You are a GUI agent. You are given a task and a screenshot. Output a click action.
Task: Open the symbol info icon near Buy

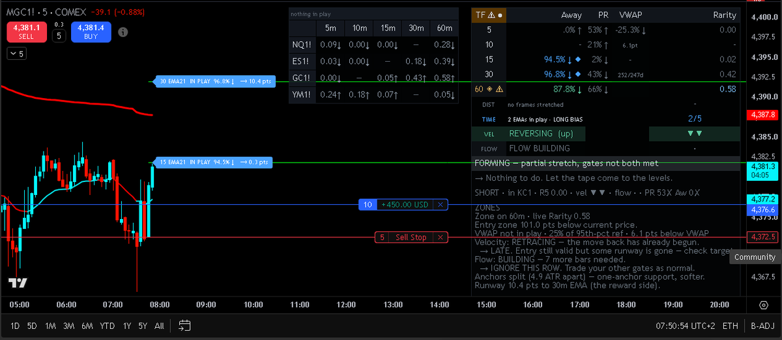coord(123,31)
